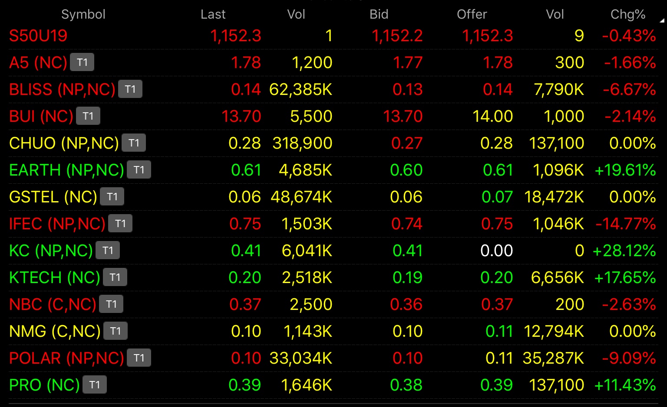Sort by the Chg% column header

pos(628,14)
